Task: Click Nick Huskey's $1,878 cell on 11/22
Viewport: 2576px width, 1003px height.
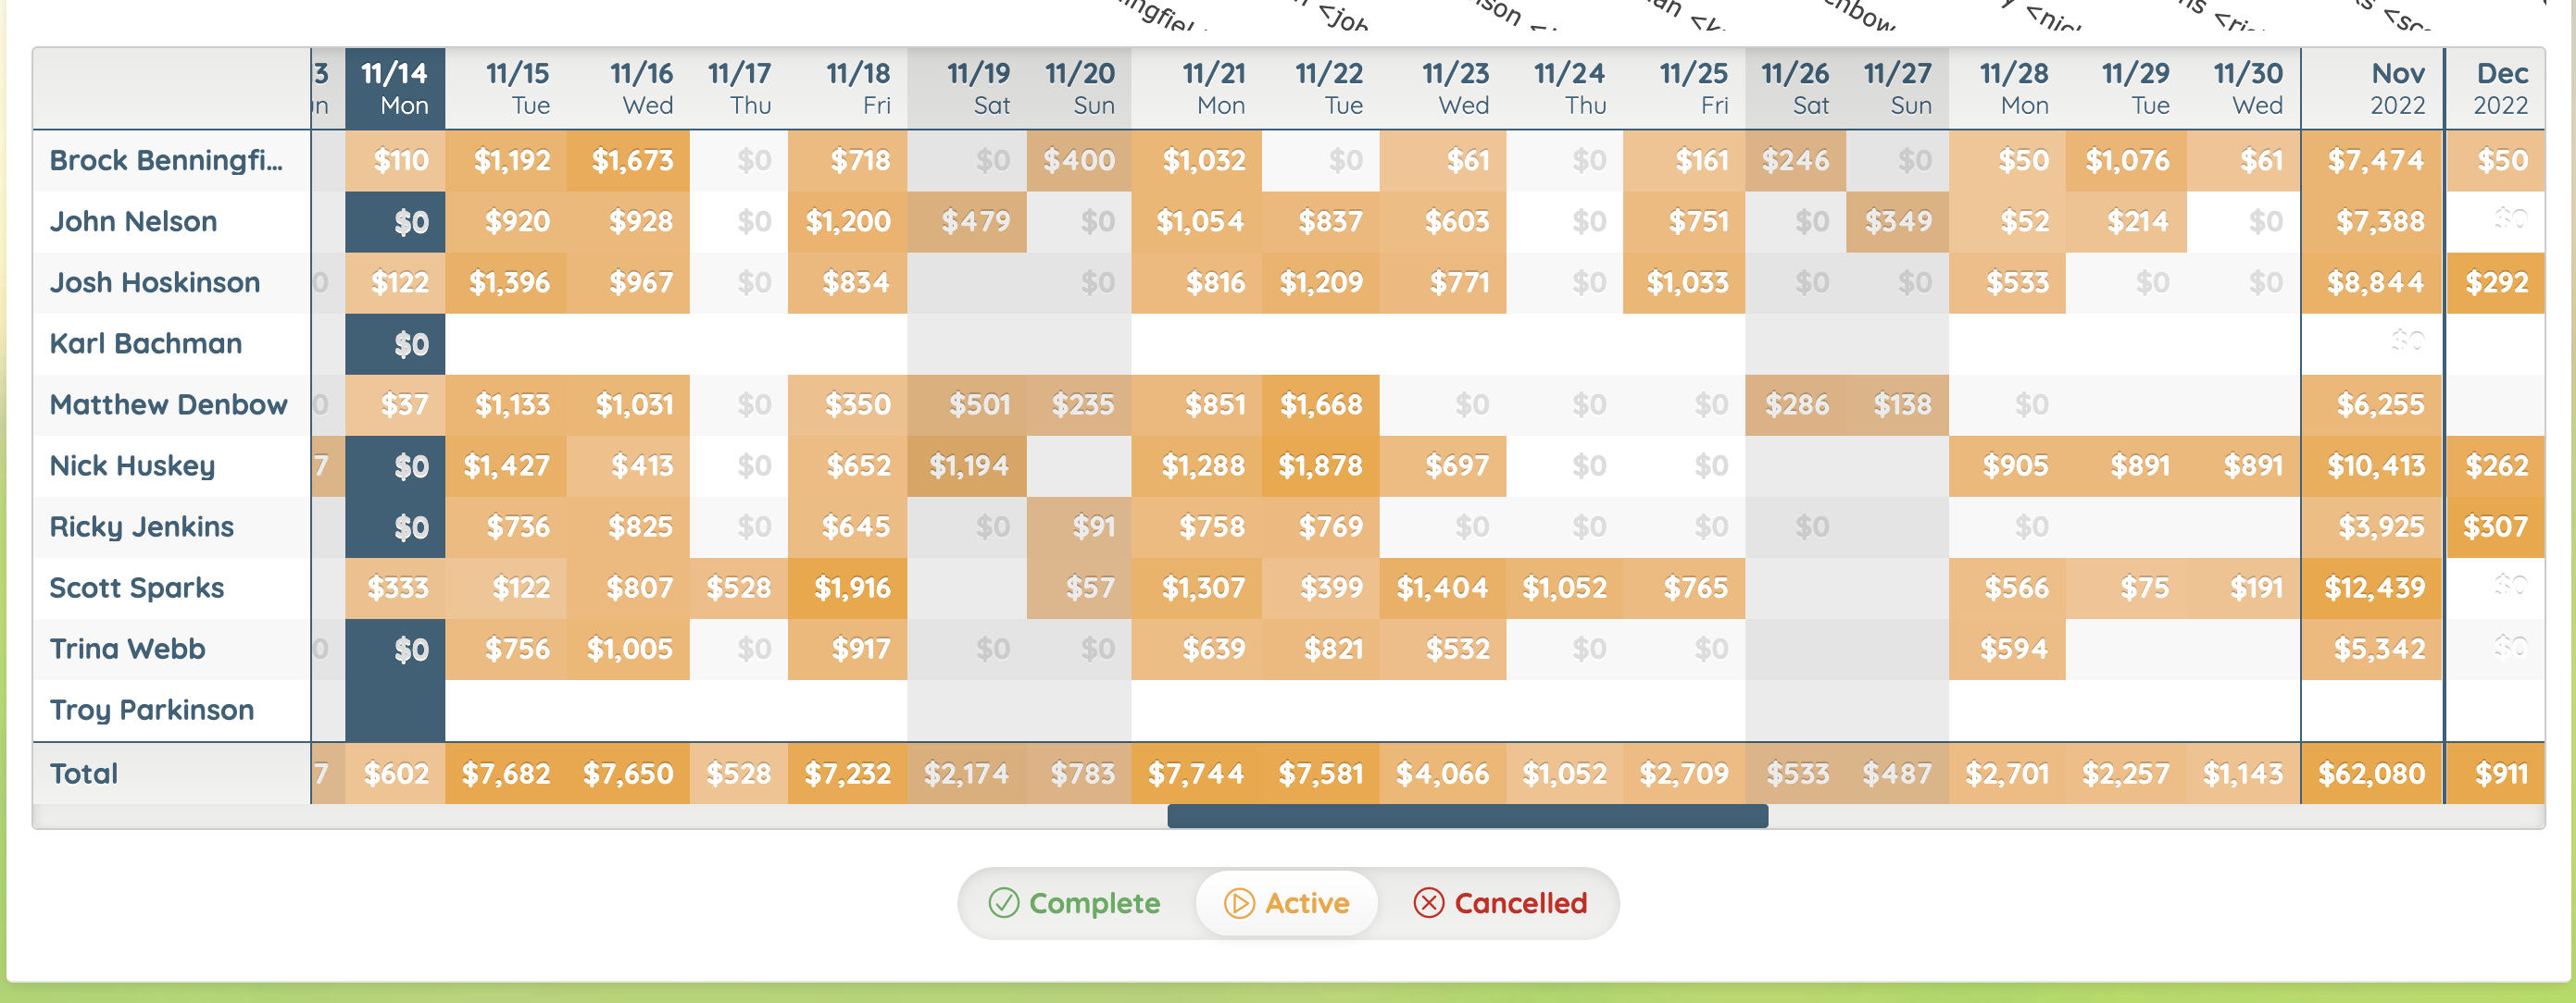Action: point(1320,466)
